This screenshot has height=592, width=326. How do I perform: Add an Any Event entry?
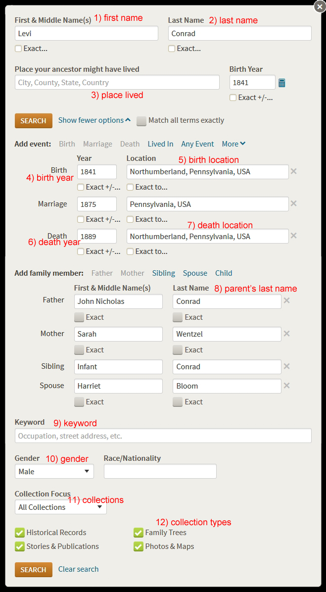pos(197,144)
